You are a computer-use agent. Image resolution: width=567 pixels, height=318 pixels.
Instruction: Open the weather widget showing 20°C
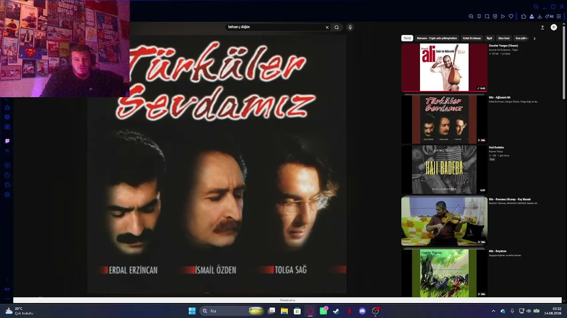pos(19,311)
